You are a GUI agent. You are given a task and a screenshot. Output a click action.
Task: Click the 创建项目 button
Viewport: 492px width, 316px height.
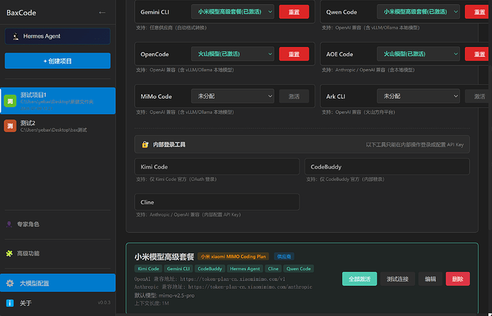pyautogui.click(x=58, y=60)
